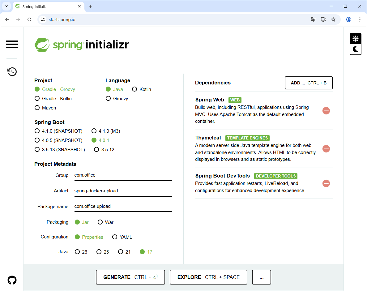Image resolution: width=367 pixels, height=291 pixels.
Task: Select Maven project type
Action: click(45, 108)
